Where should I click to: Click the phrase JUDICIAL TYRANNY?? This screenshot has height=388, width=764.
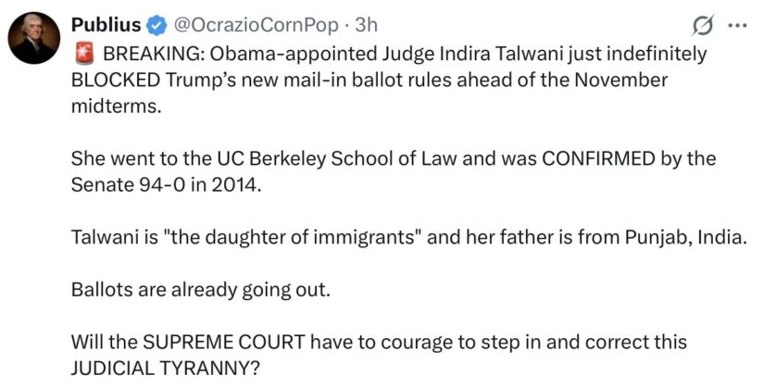point(165,369)
